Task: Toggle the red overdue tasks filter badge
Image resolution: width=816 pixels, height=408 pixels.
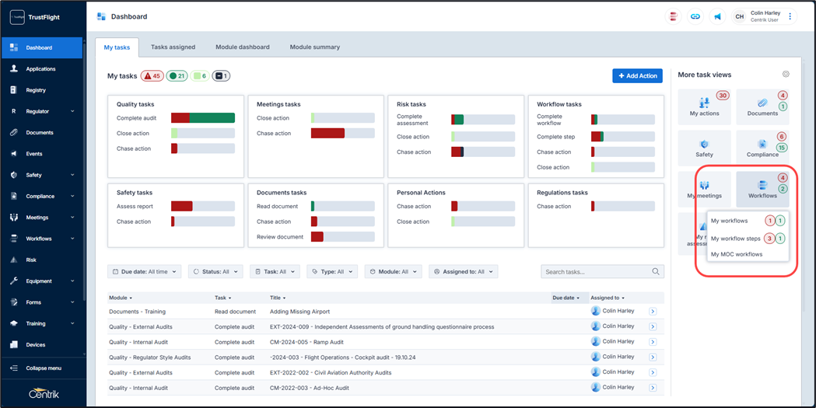Action: click(152, 76)
